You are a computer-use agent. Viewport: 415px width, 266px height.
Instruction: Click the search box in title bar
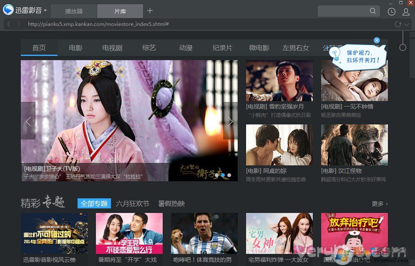pyautogui.click(x=349, y=11)
